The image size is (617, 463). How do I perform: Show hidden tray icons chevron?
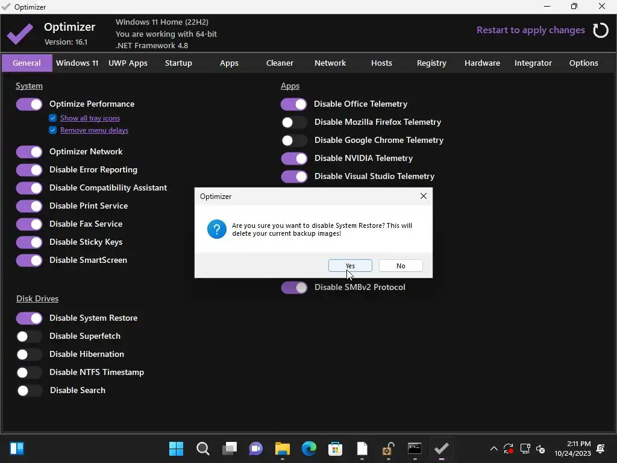tap(494, 449)
